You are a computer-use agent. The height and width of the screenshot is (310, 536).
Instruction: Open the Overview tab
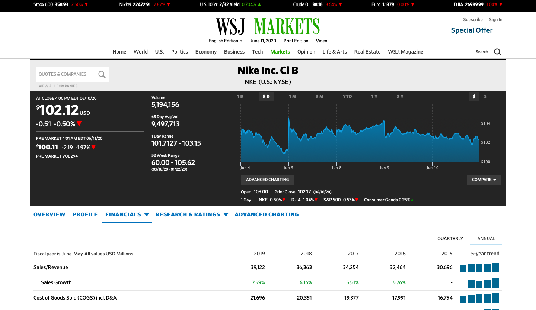click(49, 214)
